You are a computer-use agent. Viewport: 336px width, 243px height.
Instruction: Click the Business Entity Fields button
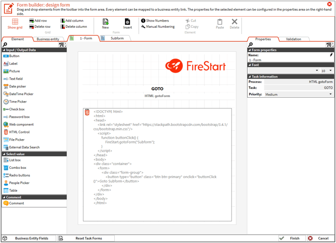pos(29,238)
